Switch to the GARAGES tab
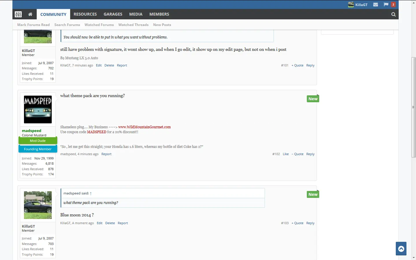 tap(113, 14)
